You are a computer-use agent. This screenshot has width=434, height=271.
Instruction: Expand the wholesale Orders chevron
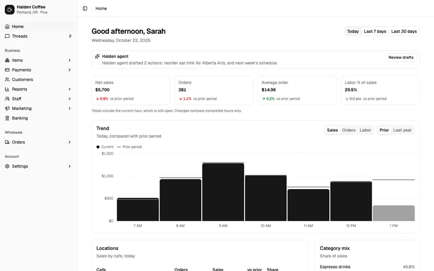(69, 142)
